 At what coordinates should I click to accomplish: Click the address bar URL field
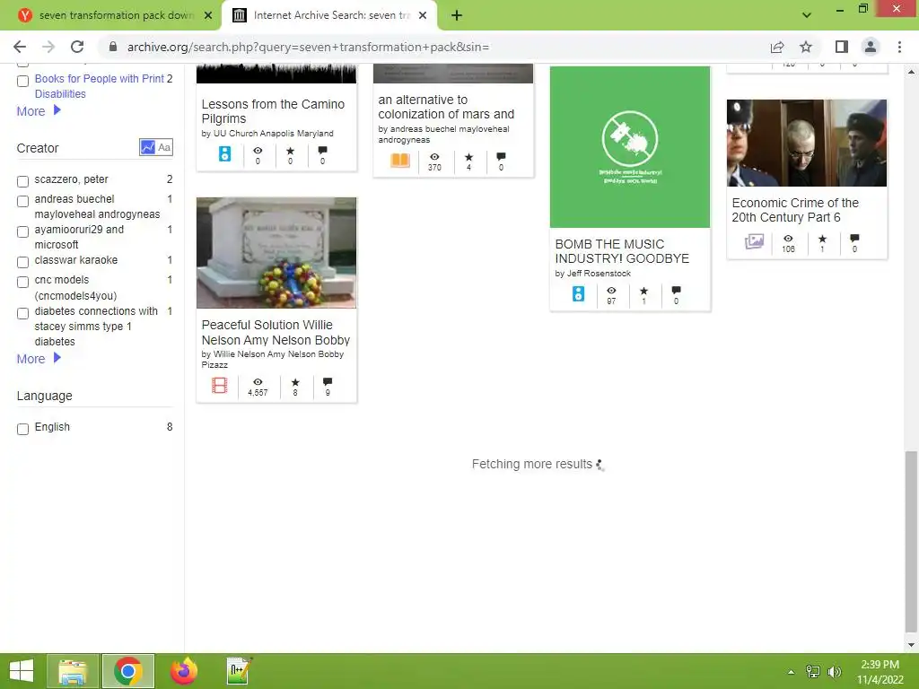coord(308,47)
